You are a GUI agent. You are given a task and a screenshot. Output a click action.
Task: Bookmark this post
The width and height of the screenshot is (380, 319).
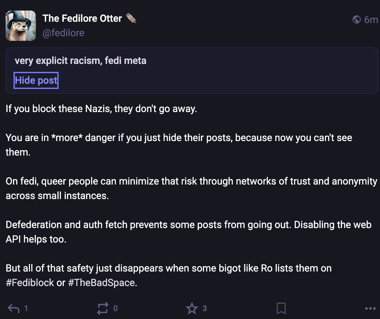[281, 308]
